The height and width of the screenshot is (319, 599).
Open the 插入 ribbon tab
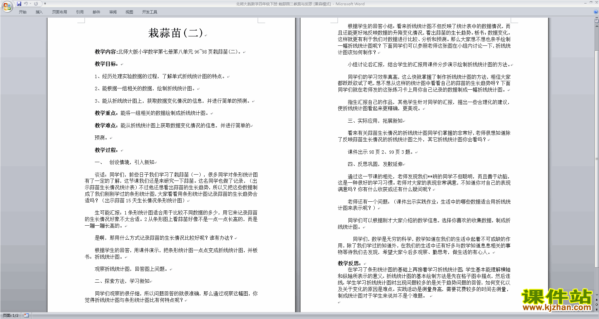coord(39,12)
